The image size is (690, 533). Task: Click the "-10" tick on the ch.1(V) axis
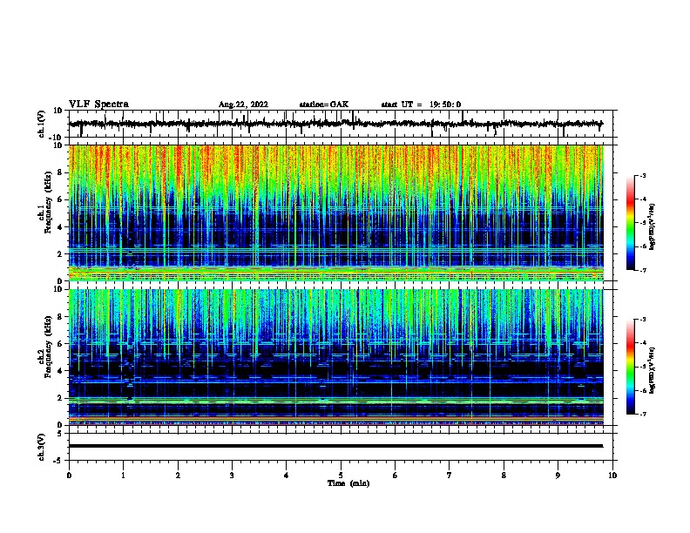[x=57, y=138]
